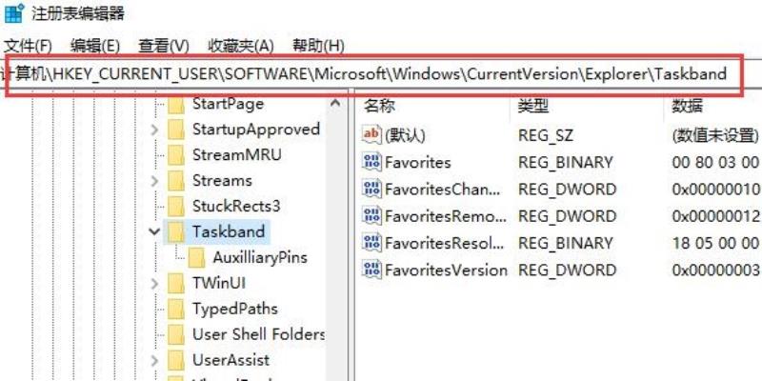
Task: Click the registry path address bar
Action: click(x=372, y=74)
